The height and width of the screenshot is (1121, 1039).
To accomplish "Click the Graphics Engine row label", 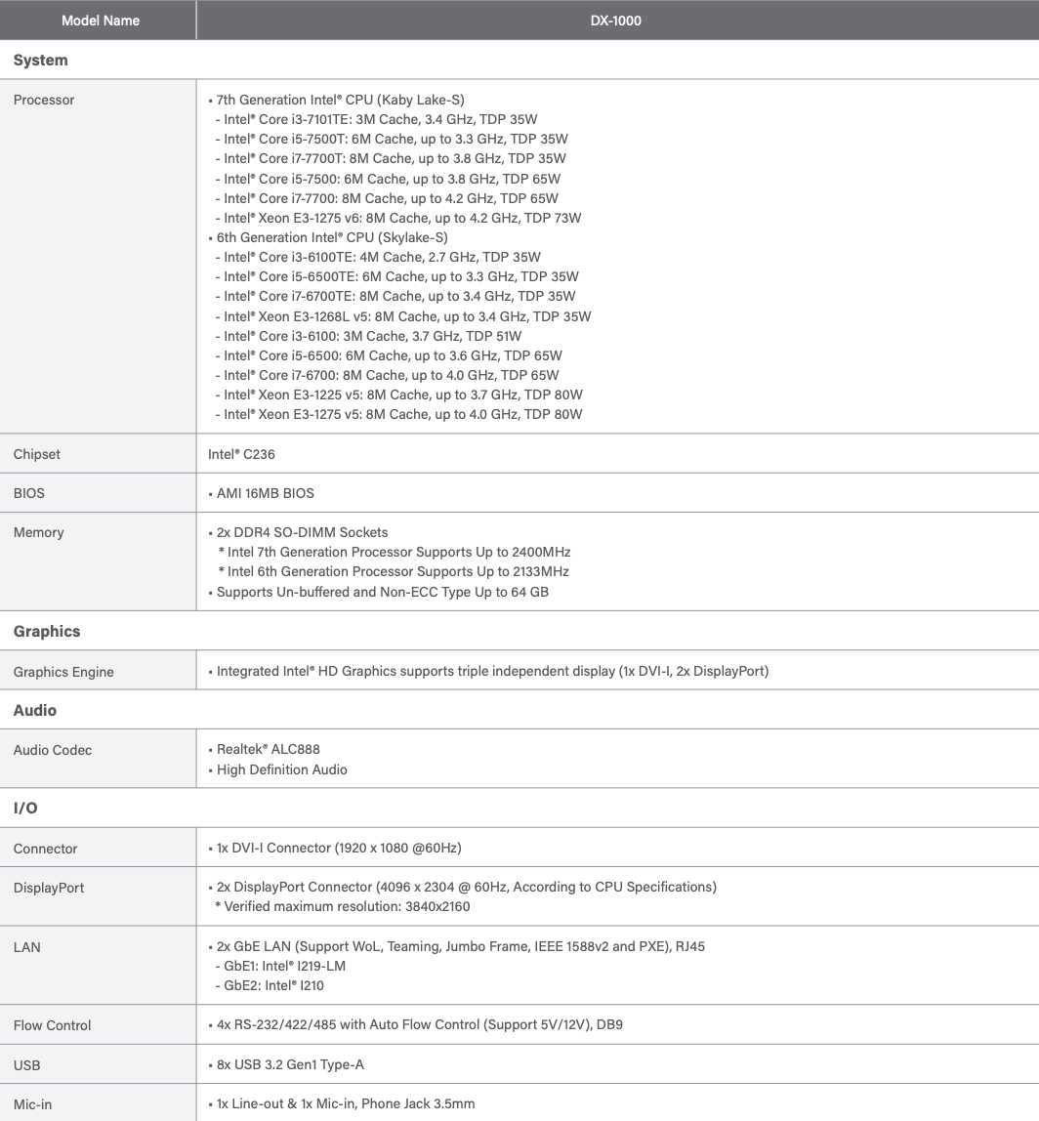I will [x=63, y=672].
